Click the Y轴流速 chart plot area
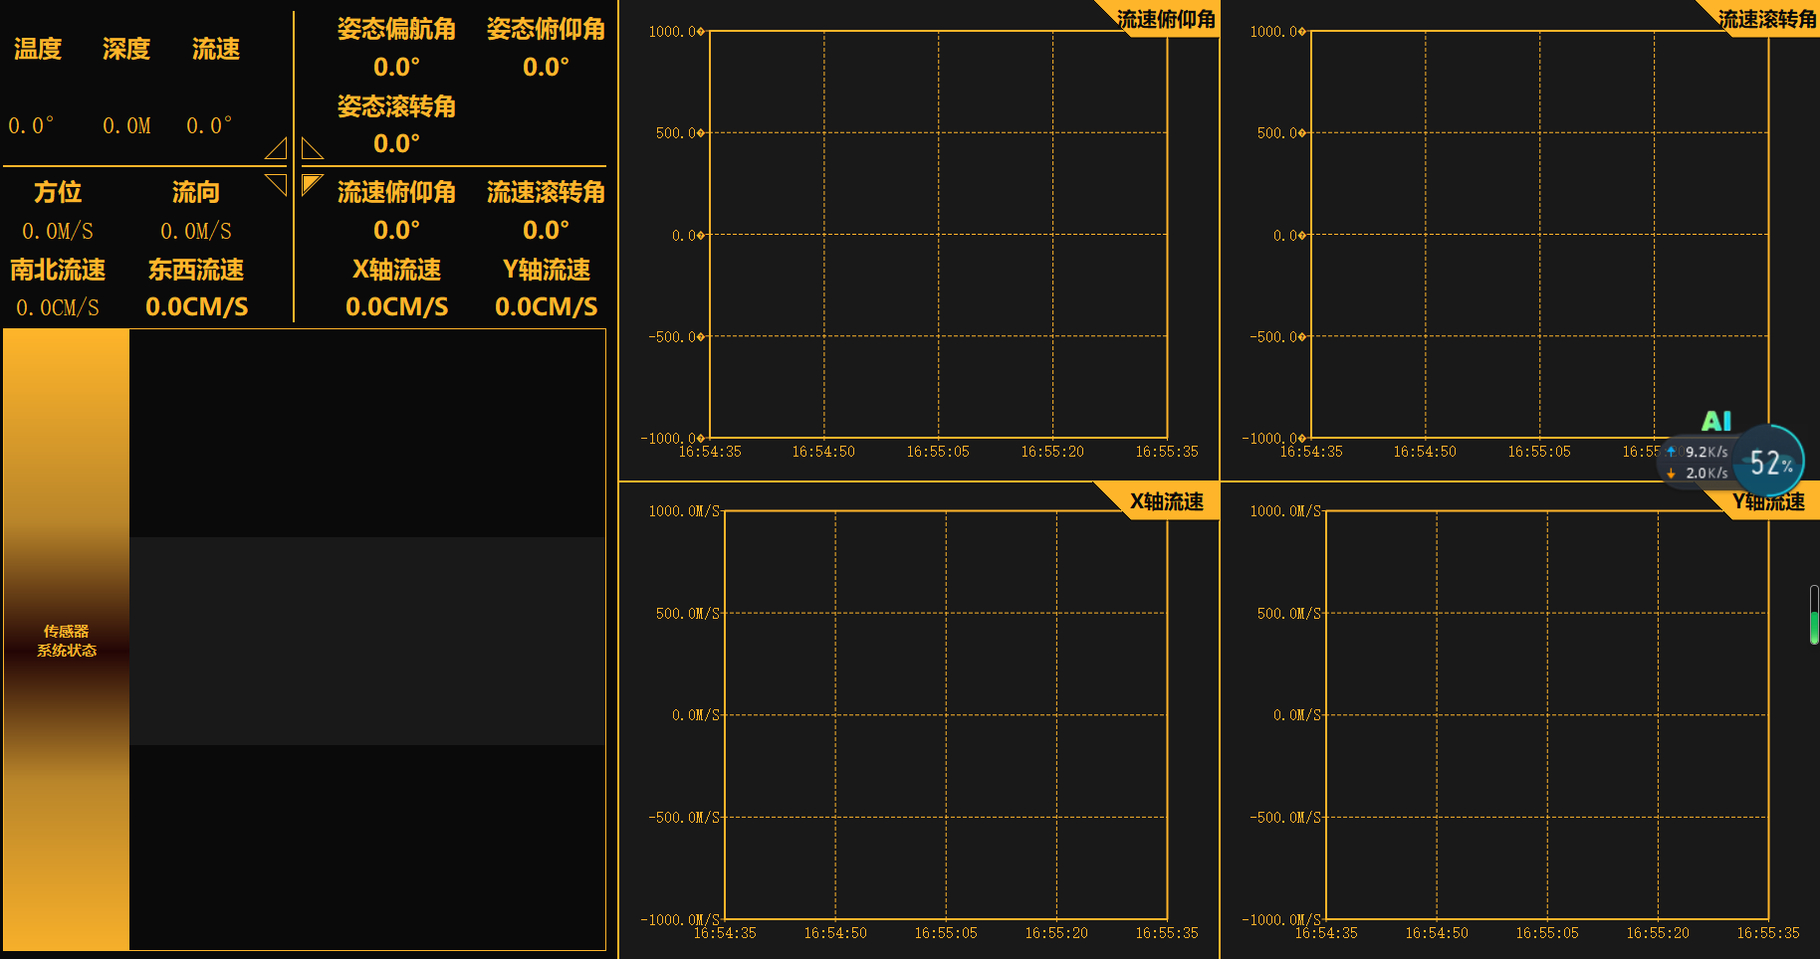The height and width of the screenshot is (959, 1820). [x=1547, y=715]
